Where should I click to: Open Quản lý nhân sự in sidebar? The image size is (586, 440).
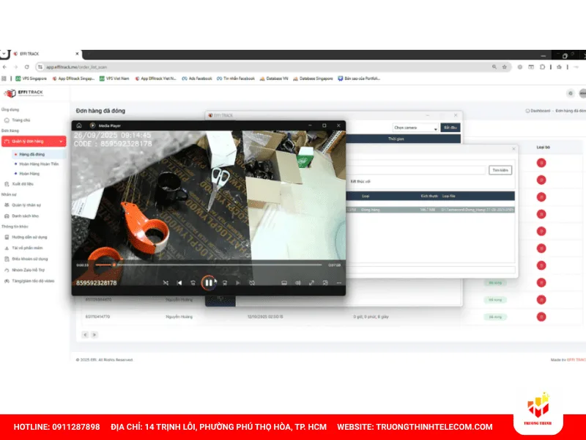(26, 205)
